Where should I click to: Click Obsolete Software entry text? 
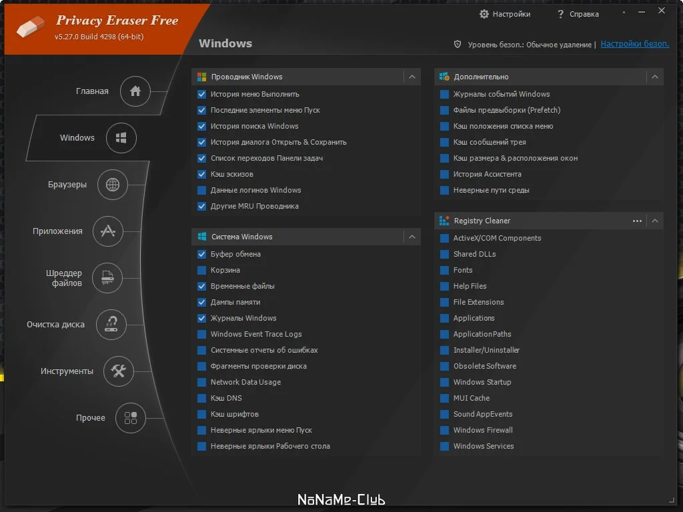(x=485, y=366)
